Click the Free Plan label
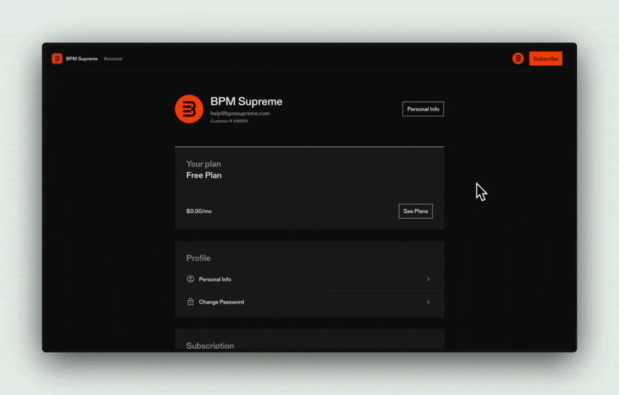This screenshot has height=395, width=619. point(204,175)
